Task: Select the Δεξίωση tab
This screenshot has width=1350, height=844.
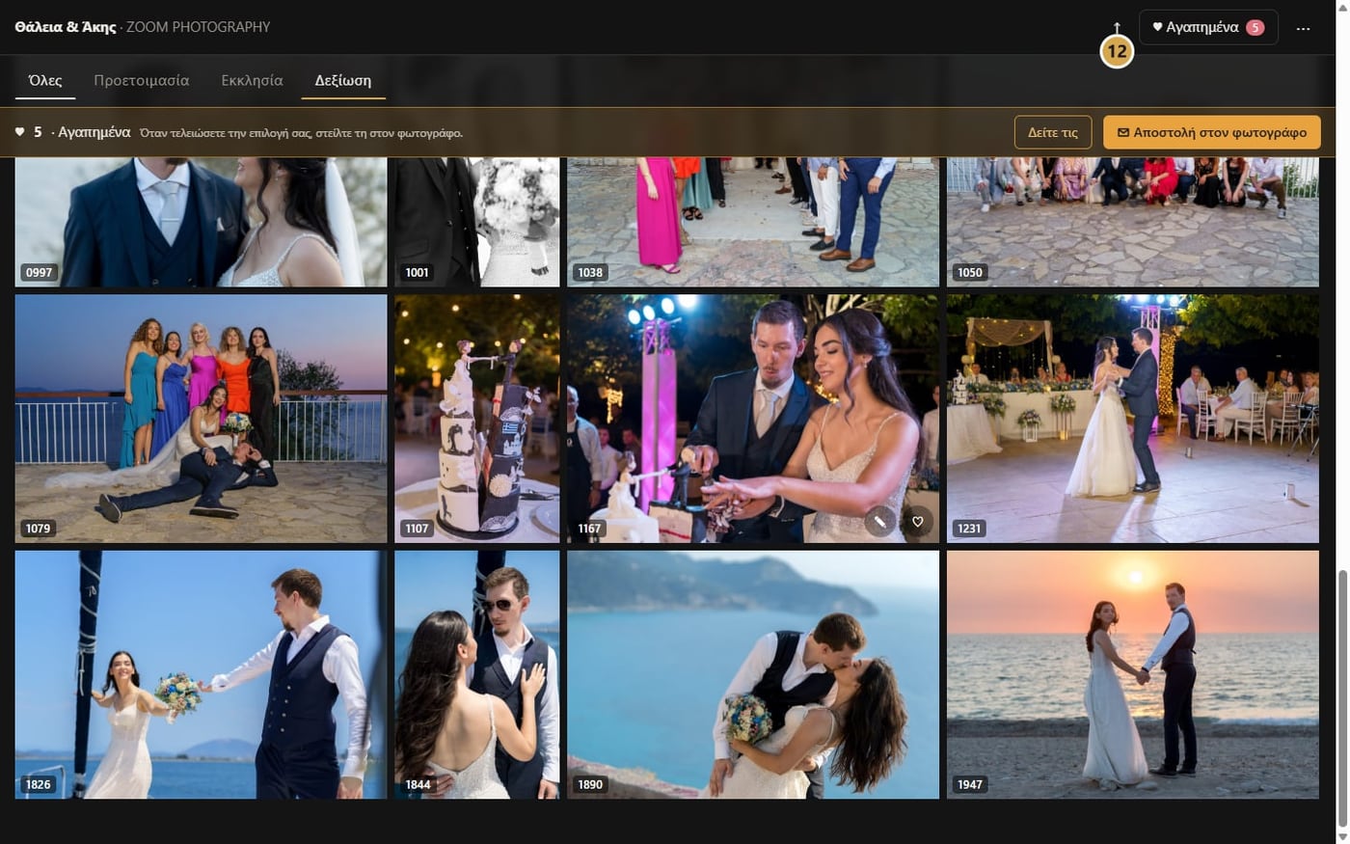Action: tap(343, 81)
